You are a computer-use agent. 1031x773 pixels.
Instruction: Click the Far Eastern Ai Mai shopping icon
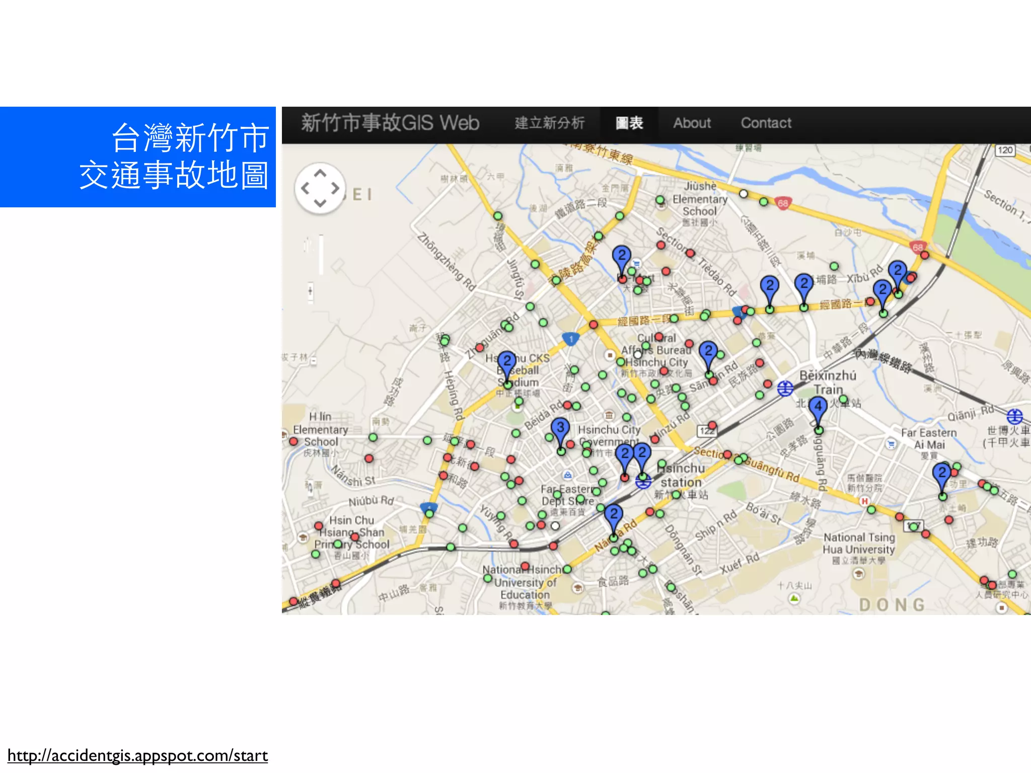[x=891, y=444]
